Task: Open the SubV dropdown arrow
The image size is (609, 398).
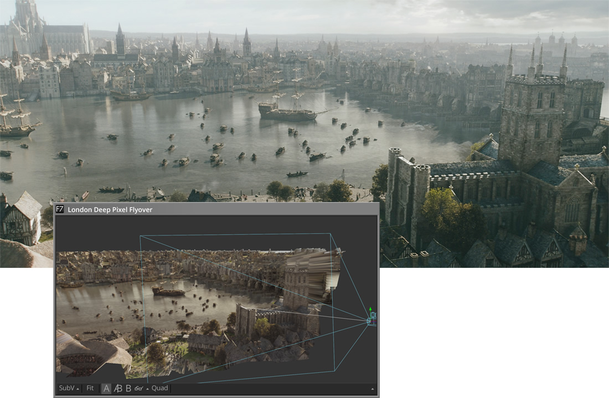Action: click(78, 389)
